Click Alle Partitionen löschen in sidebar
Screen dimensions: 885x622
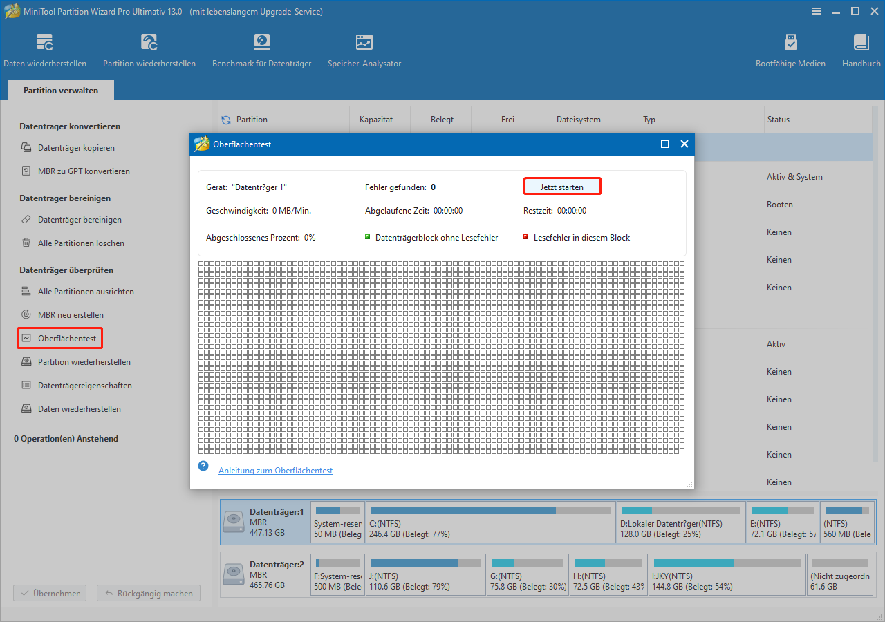pyautogui.click(x=81, y=243)
